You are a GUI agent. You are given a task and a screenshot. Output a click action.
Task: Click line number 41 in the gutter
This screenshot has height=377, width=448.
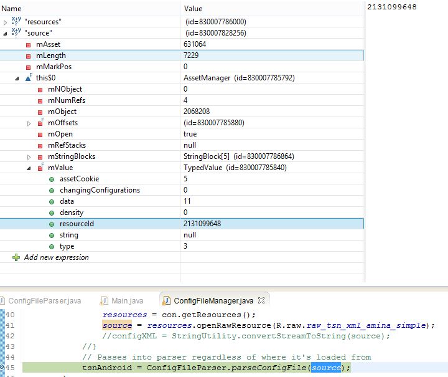10,325
